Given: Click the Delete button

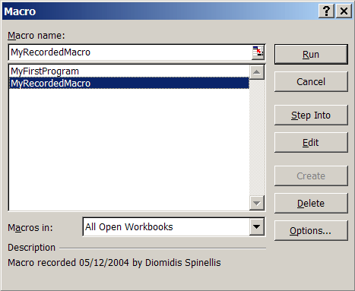Looking at the screenshot, I should click(311, 204).
